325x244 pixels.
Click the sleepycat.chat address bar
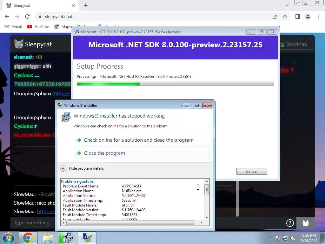point(153,17)
